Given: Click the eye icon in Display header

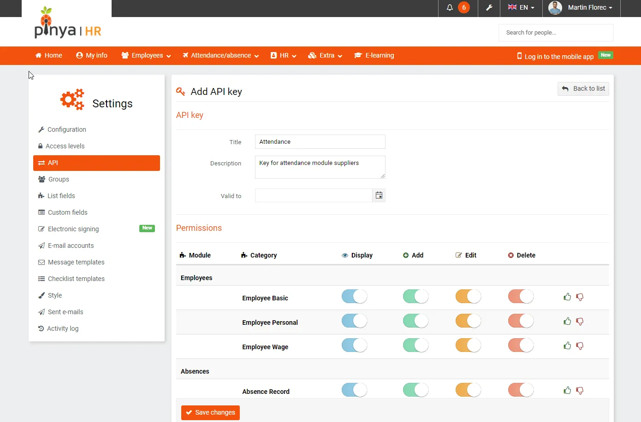Looking at the screenshot, I should 345,255.
